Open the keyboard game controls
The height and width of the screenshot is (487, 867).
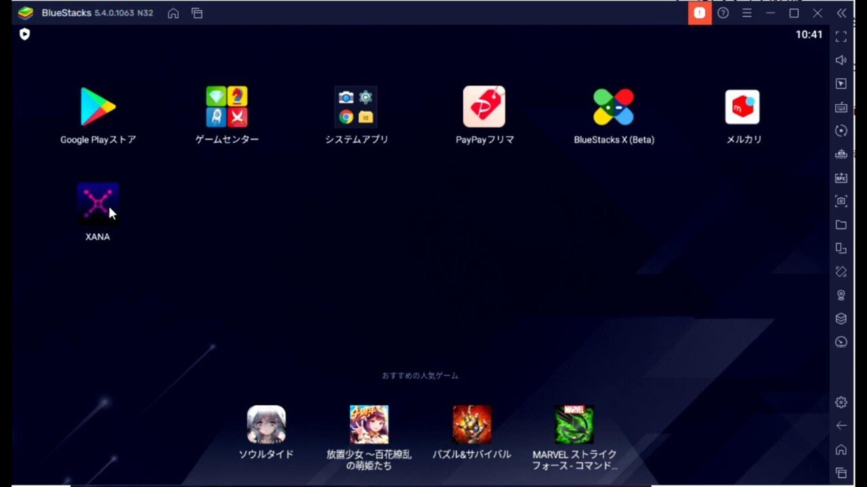coord(841,107)
